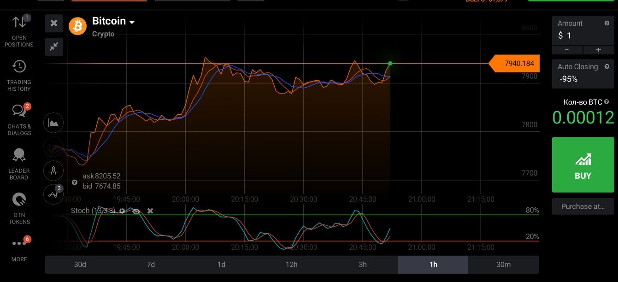Click the Auto Closing help icon
The image size is (618, 282).
(607, 66)
